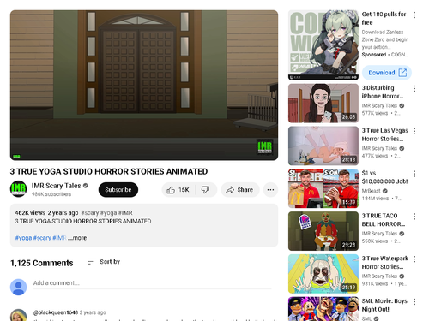Click the title 'SML Movie: Boys Night Out!'

[x=384, y=305]
